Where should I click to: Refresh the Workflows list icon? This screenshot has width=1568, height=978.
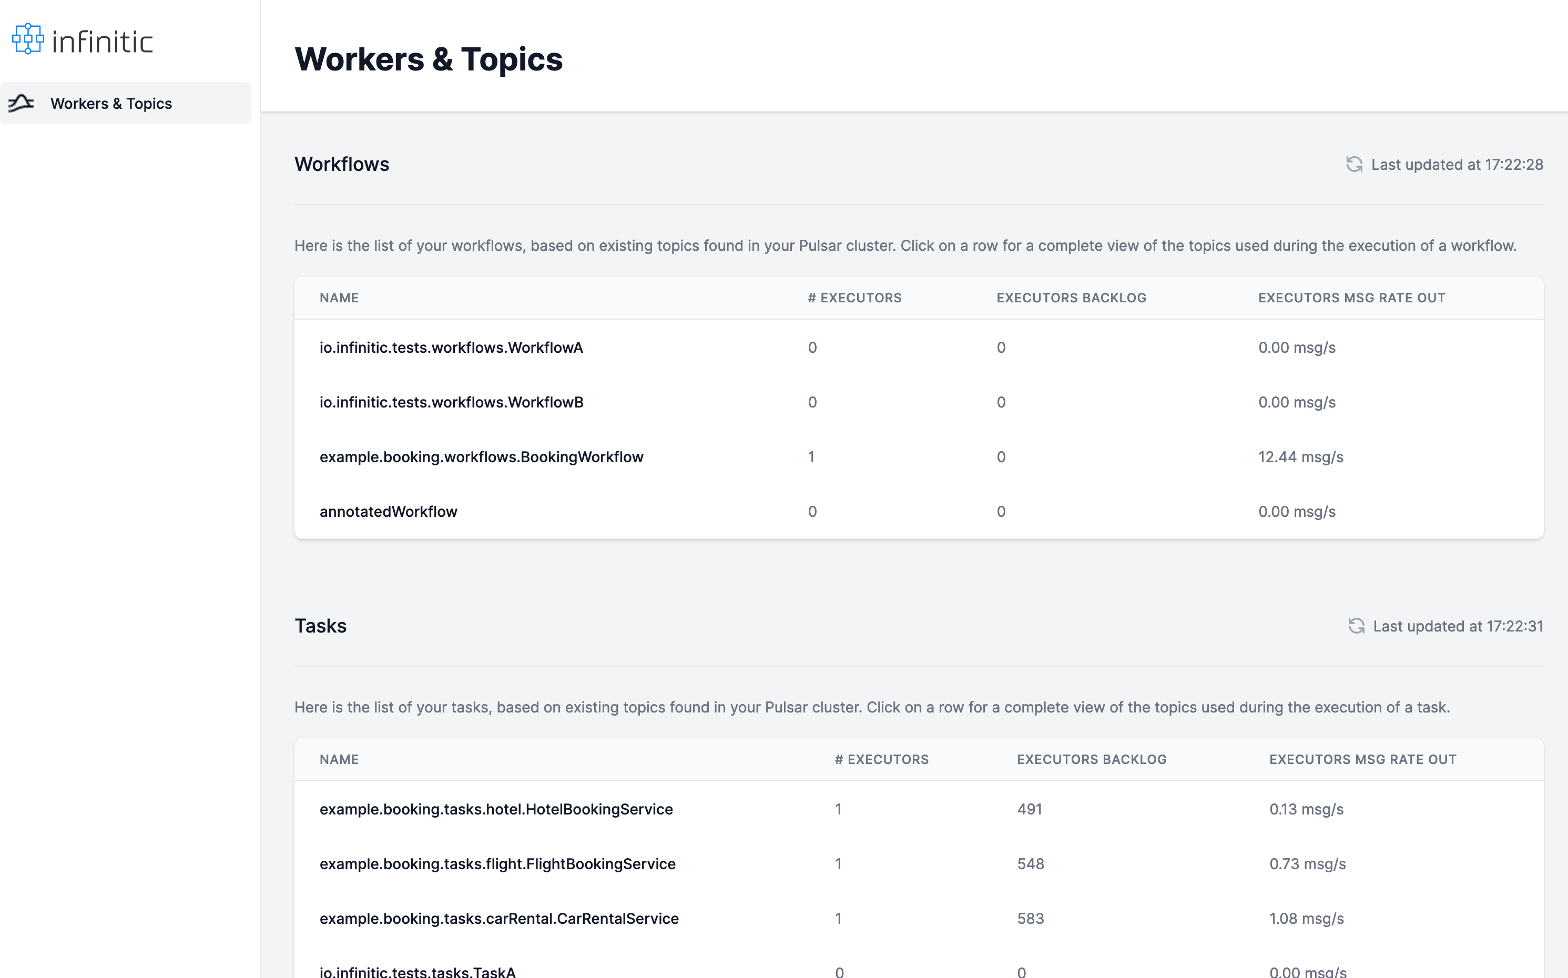coord(1354,164)
